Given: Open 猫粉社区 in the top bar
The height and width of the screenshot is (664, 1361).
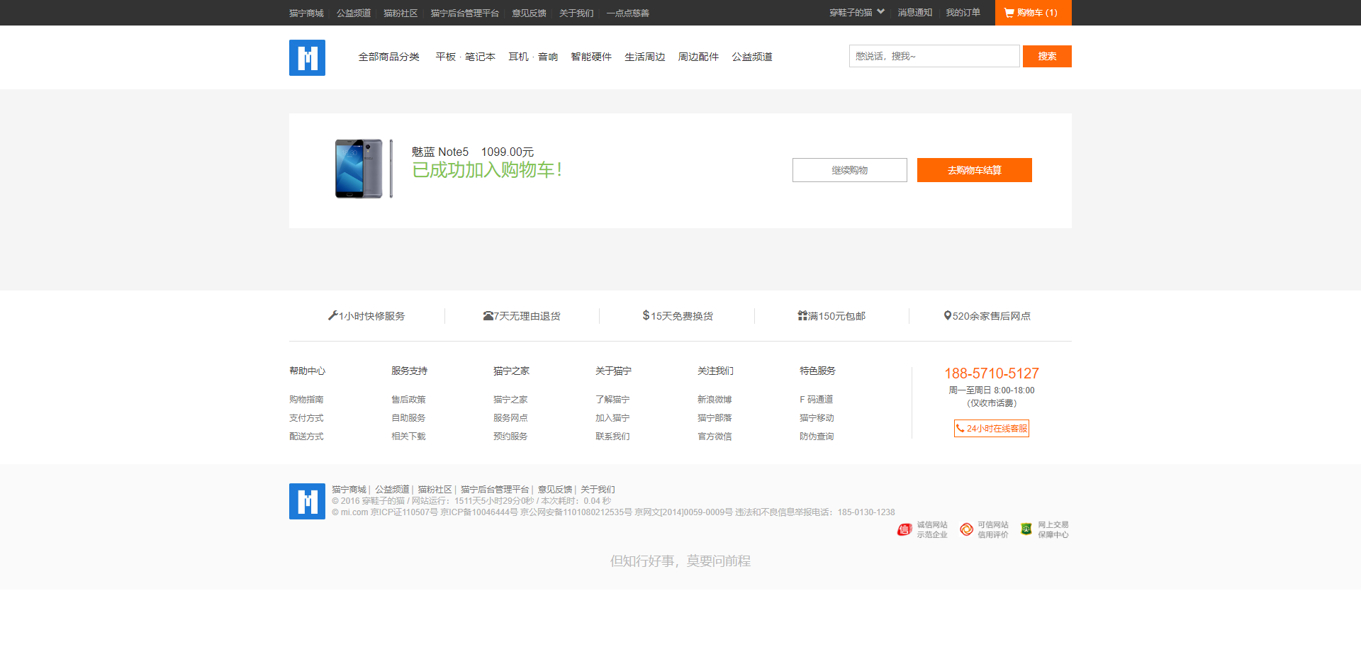Looking at the screenshot, I should pos(401,13).
